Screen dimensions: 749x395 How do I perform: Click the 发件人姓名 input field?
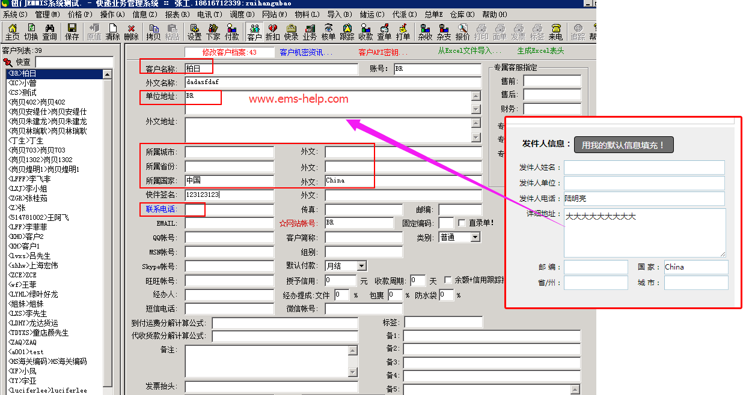pyautogui.click(x=644, y=167)
